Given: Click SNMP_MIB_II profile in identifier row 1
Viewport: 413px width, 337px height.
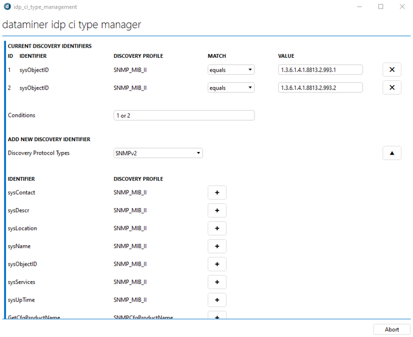Looking at the screenshot, I should 130,70.
